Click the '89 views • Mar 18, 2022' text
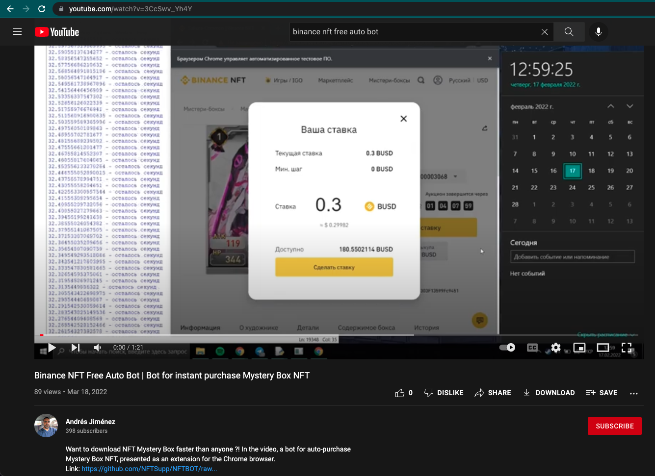This screenshot has width=655, height=476. [x=71, y=392]
